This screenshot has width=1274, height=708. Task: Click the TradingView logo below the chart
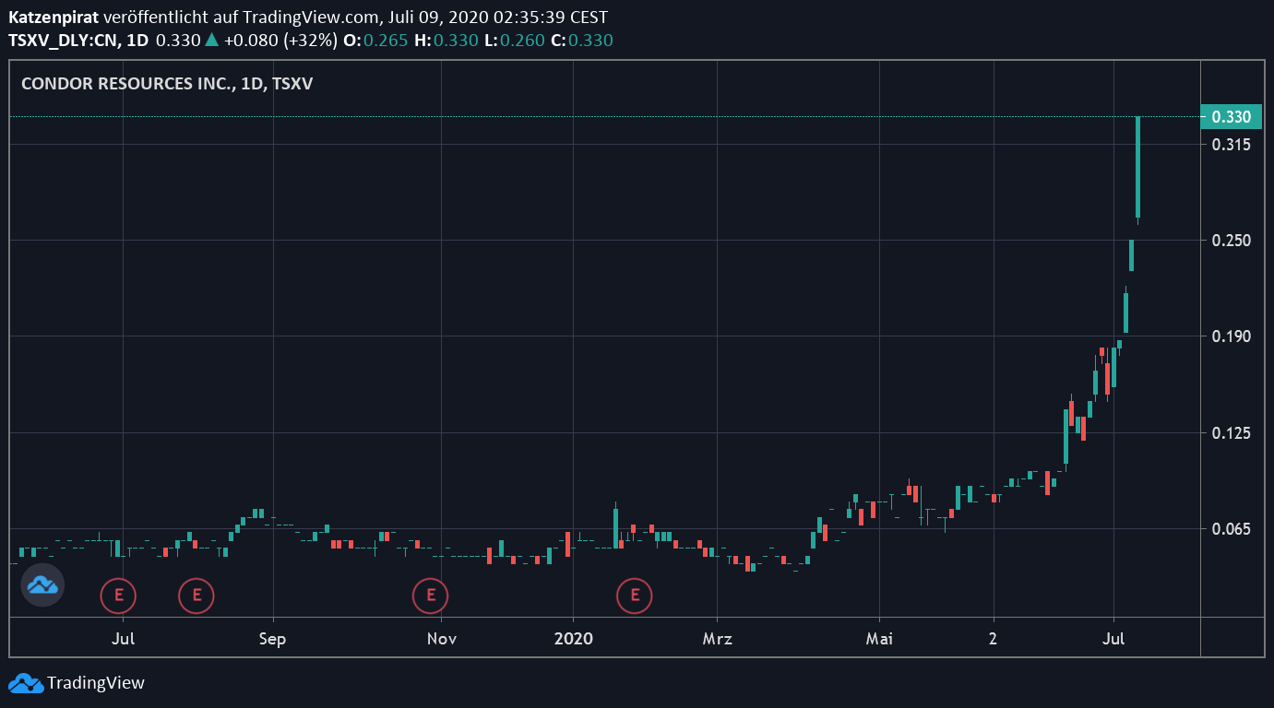pyautogui.click(x=77, y=683)
